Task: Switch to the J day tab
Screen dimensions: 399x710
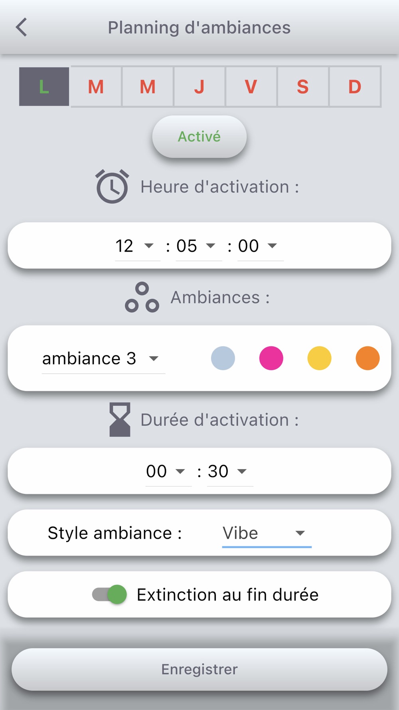Action: click(x=199, y=87)
